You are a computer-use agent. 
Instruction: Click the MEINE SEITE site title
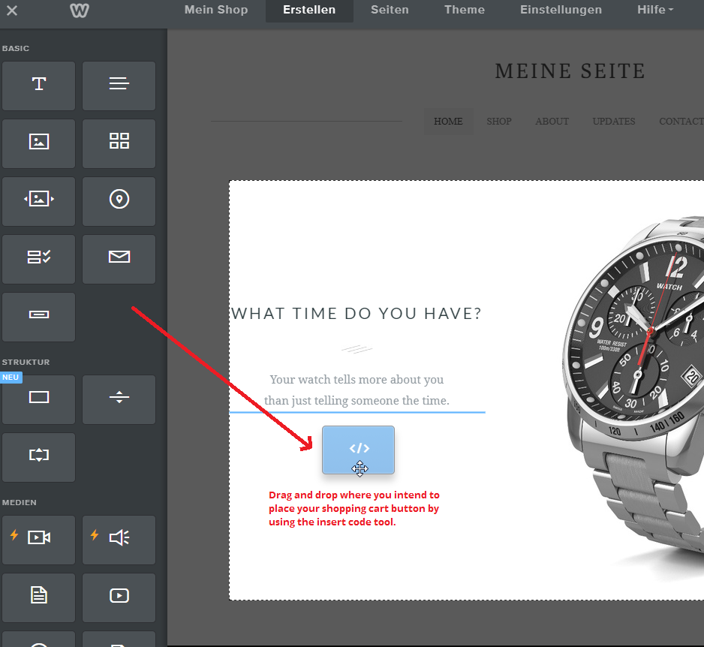pyautogui.click(x=570, y=71)
